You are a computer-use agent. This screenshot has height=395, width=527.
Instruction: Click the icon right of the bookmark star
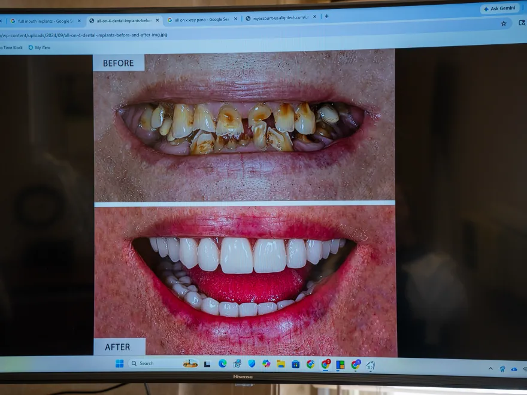[x=522, y=23]
